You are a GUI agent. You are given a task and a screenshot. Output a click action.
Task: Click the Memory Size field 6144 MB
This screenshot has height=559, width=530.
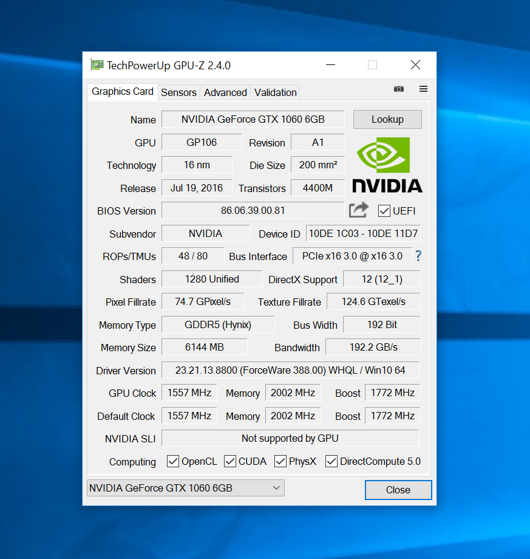205,347
